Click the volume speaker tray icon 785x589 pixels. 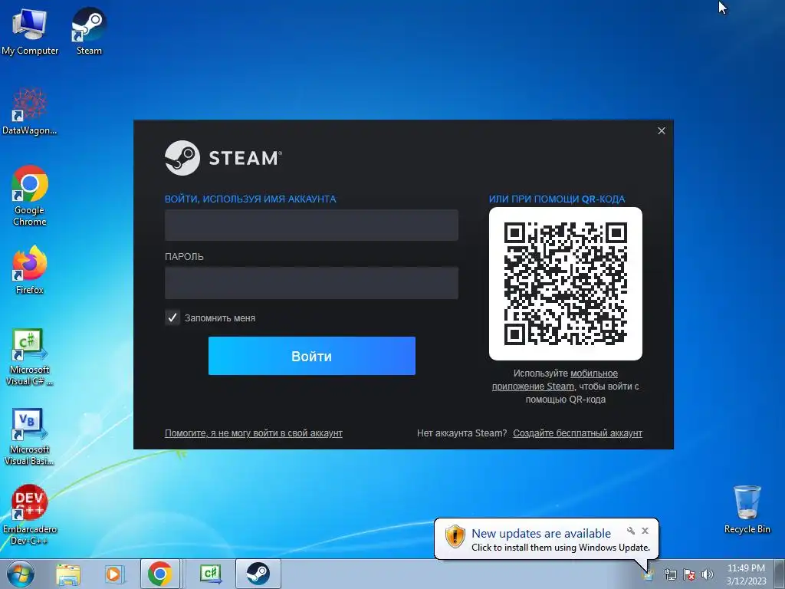(x=708, y=574)
